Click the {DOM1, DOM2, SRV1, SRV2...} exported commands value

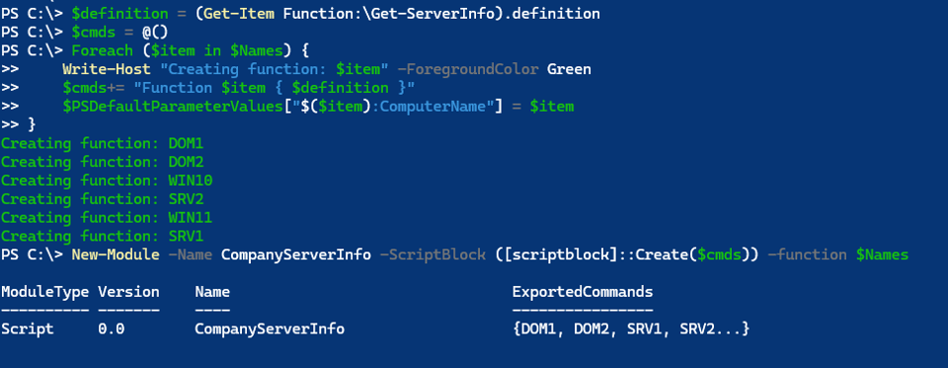[x=631, y=330]
